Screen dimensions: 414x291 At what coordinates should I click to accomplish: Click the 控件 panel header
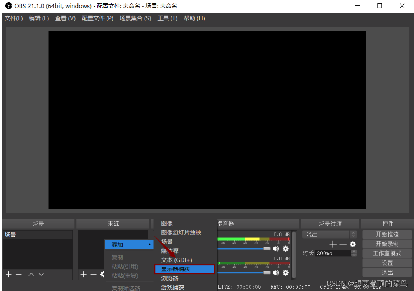click(x=387, y=224)
